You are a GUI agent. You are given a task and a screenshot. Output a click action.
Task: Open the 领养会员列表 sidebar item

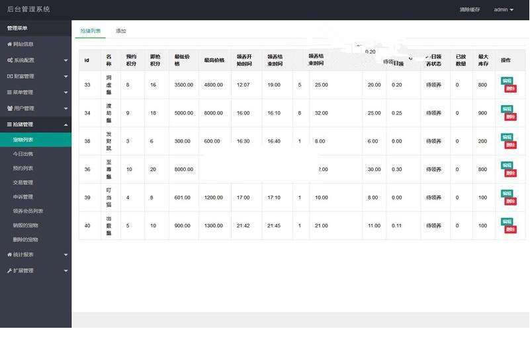point(36,211)
